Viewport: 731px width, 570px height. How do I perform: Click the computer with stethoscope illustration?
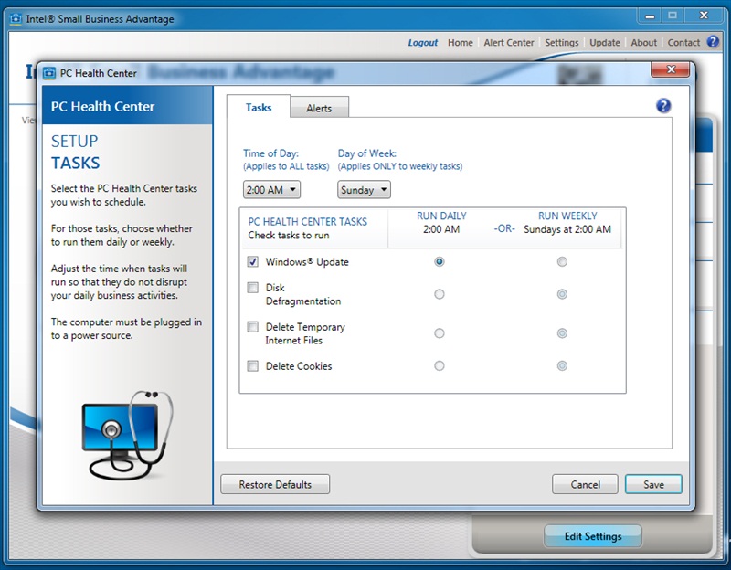click(127, 435)
